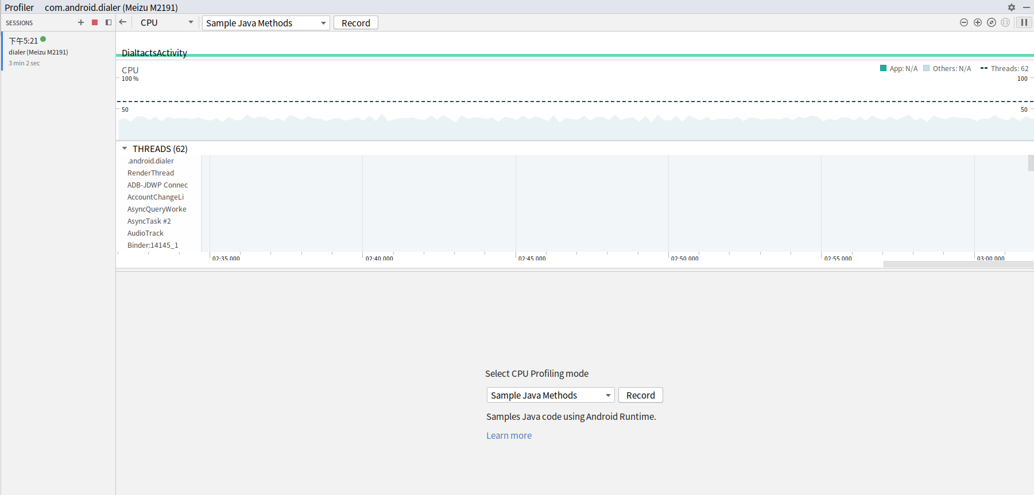Click the 3 min 2 sec duration text
This screenshot has height=495, width=1034.
pyautogui.click(x=24, y=63)
